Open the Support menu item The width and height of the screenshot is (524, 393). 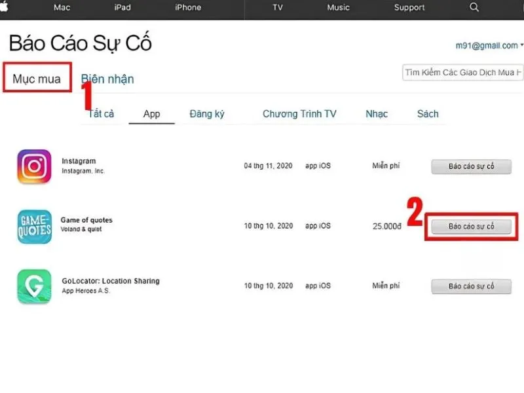pyautogui.click(x=409, y=7)
